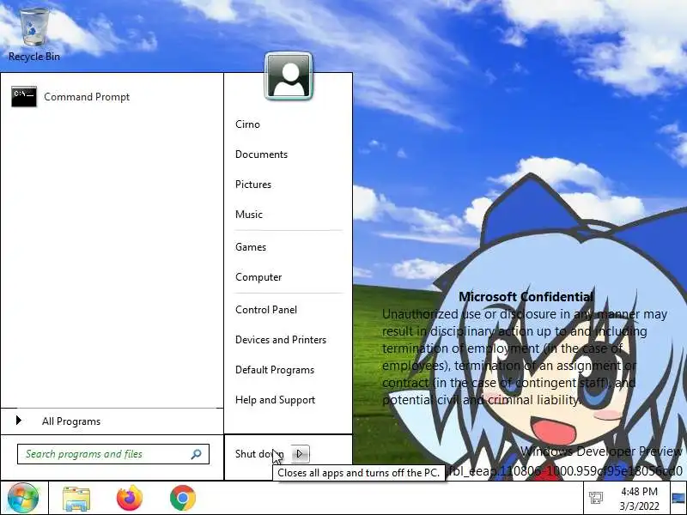
Task: Click the network icon in system tray
Action: (596, 498)
